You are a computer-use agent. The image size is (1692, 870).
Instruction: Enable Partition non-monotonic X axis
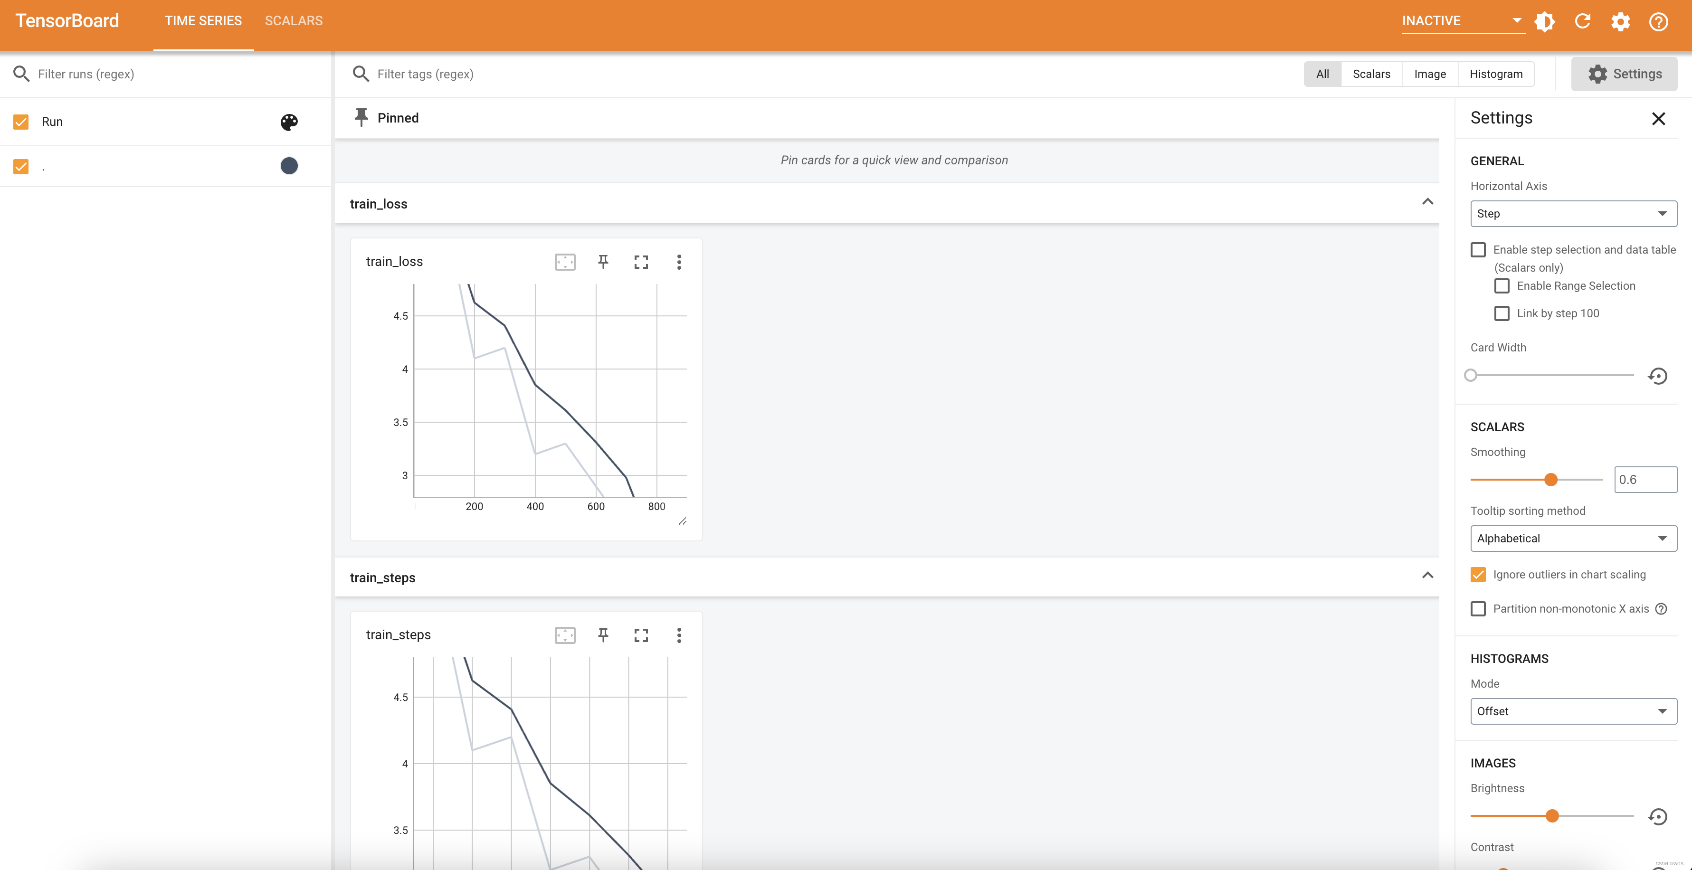pos(1478,609)
